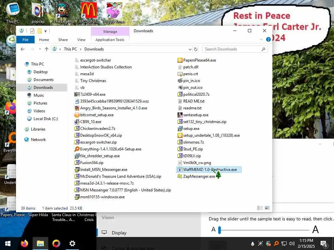334x250 pixels.
Task: Select the Angry_Birds_Seasons_Installer_4.1.0.exe icon
Action: point(77,108)
